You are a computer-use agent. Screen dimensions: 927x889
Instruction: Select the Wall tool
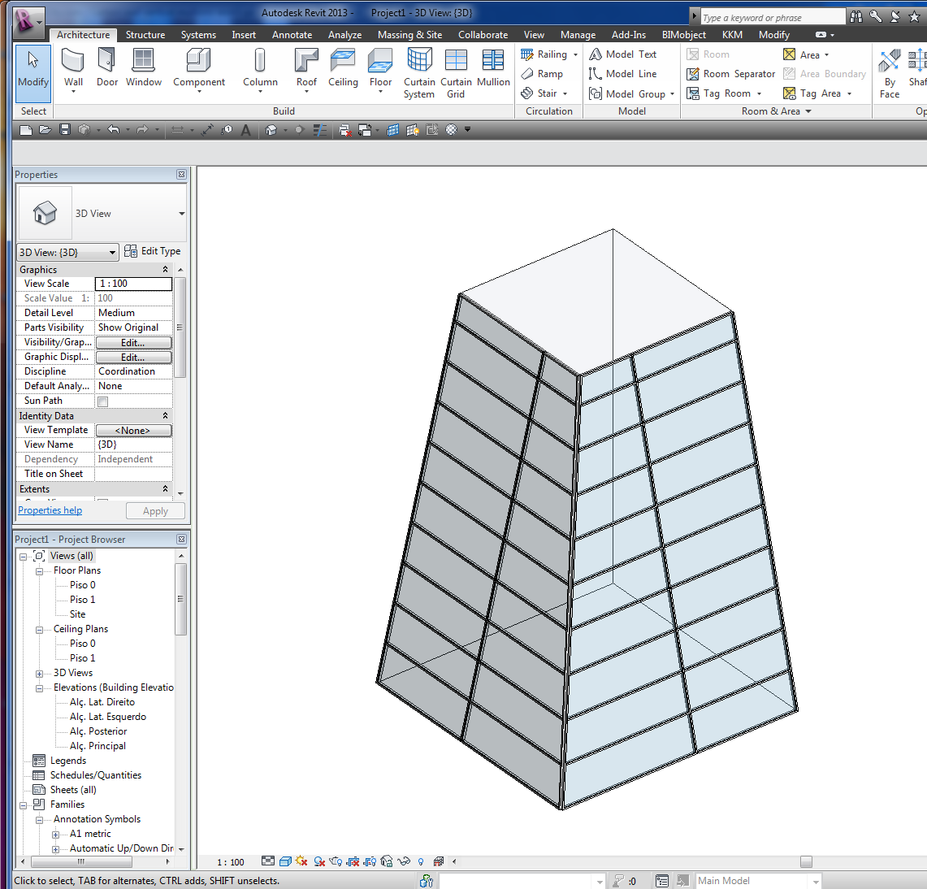73,65
